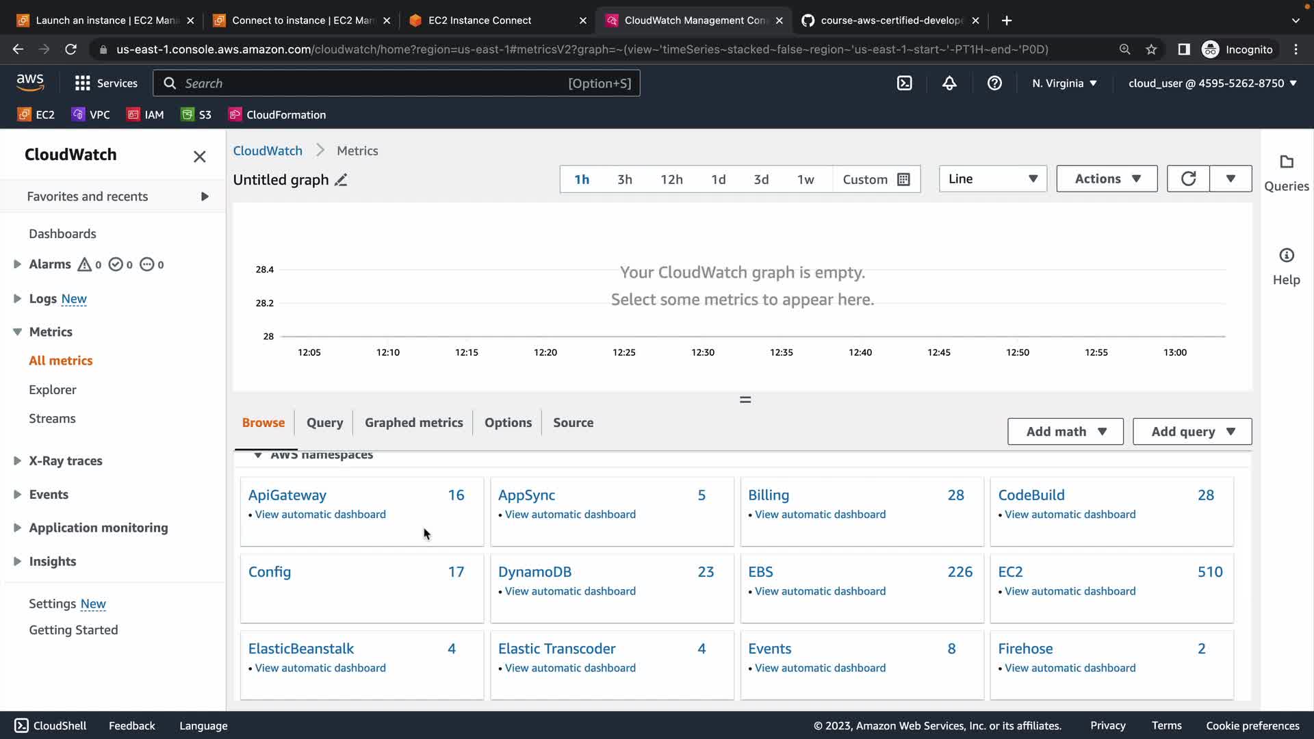Select the 1w time range
Image resolution: width=1314 pixels, height=739 pixels.
pos(805,179)
